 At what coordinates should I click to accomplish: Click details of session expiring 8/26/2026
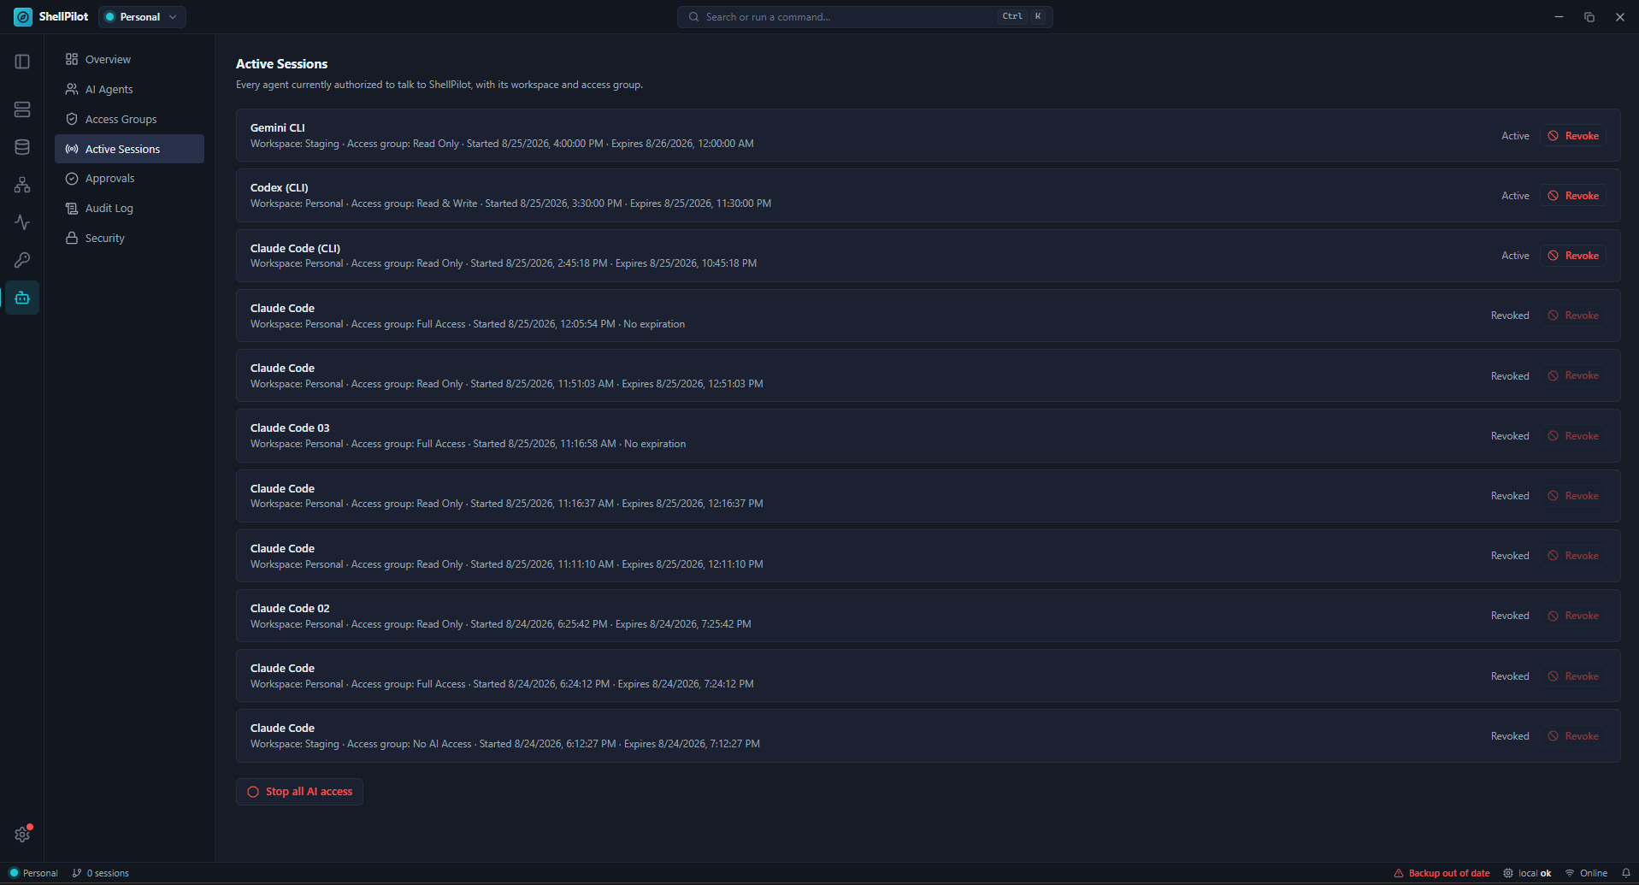502,144
